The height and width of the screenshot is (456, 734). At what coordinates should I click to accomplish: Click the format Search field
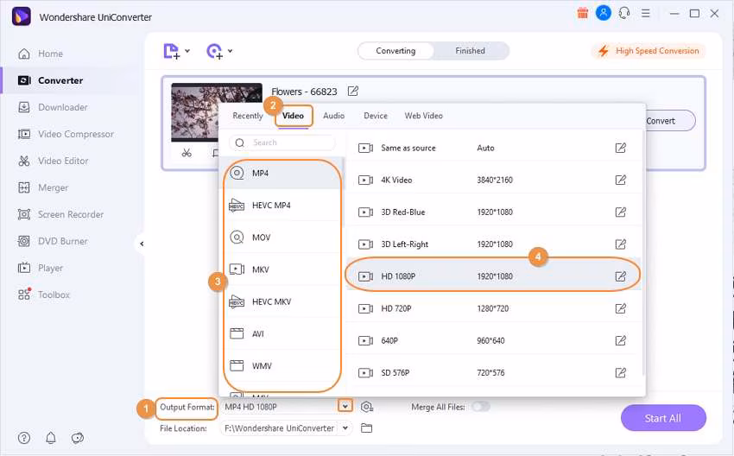(x=282, y=142)
